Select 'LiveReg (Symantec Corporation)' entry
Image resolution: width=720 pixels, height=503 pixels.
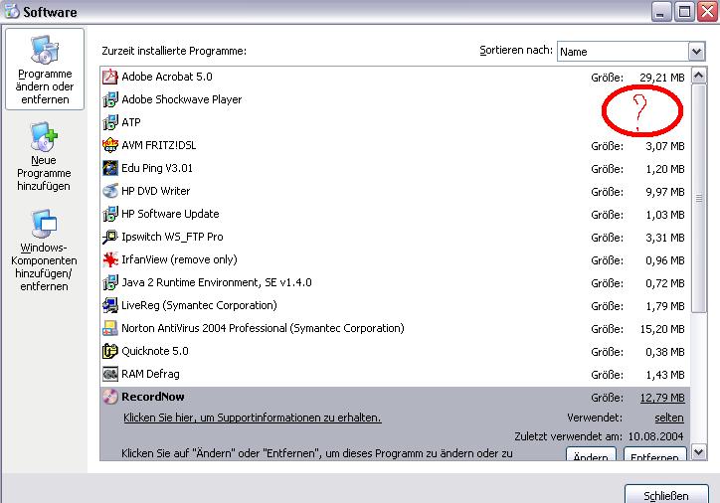(x=395, y=305)
